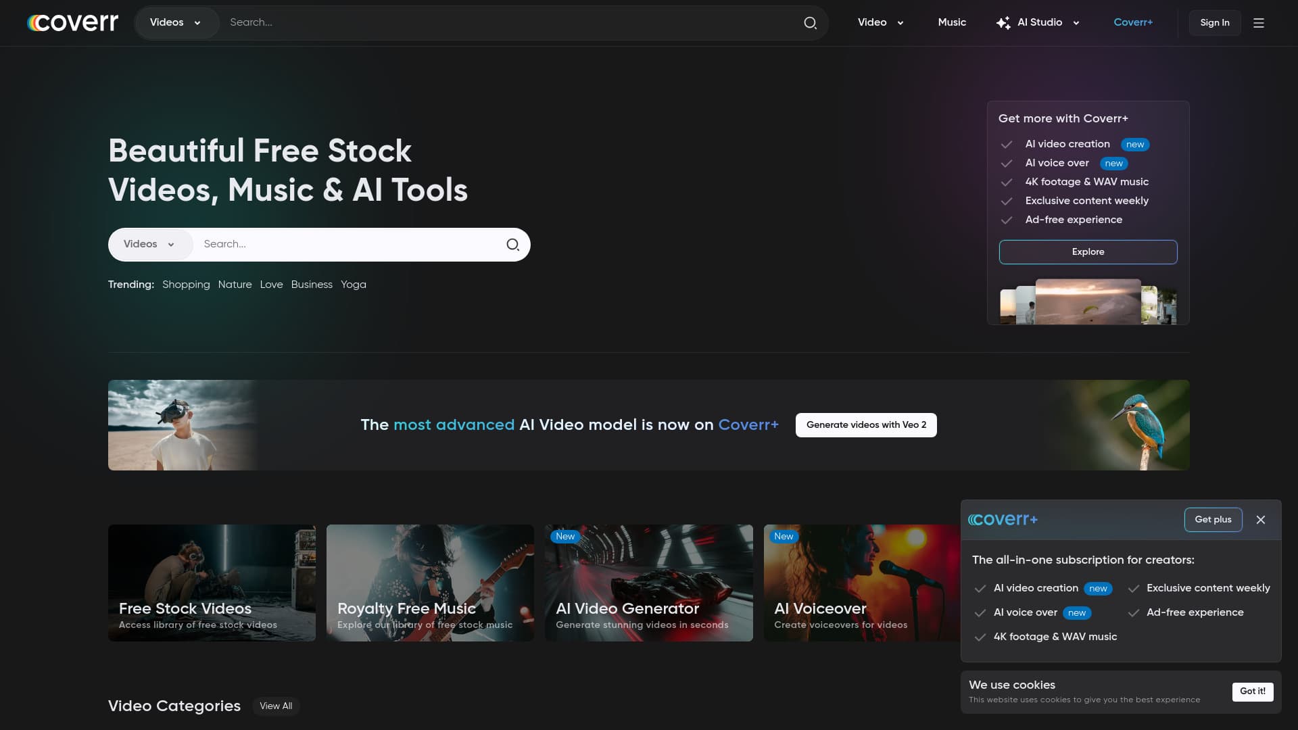This screenshot has height=730, width=1298.
Task: Open the AI Video Generator card
Action: tap(648, 583)
